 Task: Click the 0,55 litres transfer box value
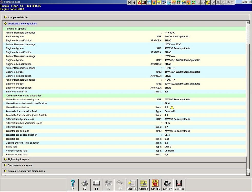coord(167,139)
